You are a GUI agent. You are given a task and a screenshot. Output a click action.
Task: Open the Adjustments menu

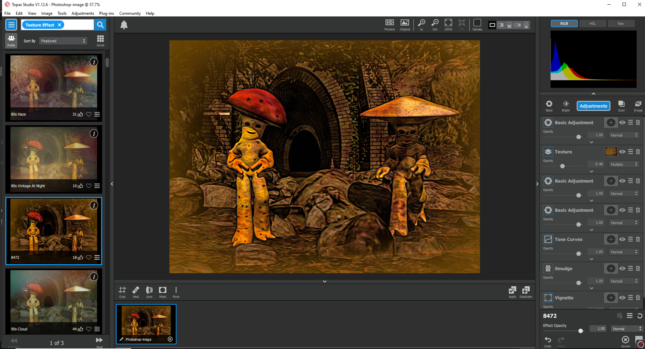[x=83, y=13]
